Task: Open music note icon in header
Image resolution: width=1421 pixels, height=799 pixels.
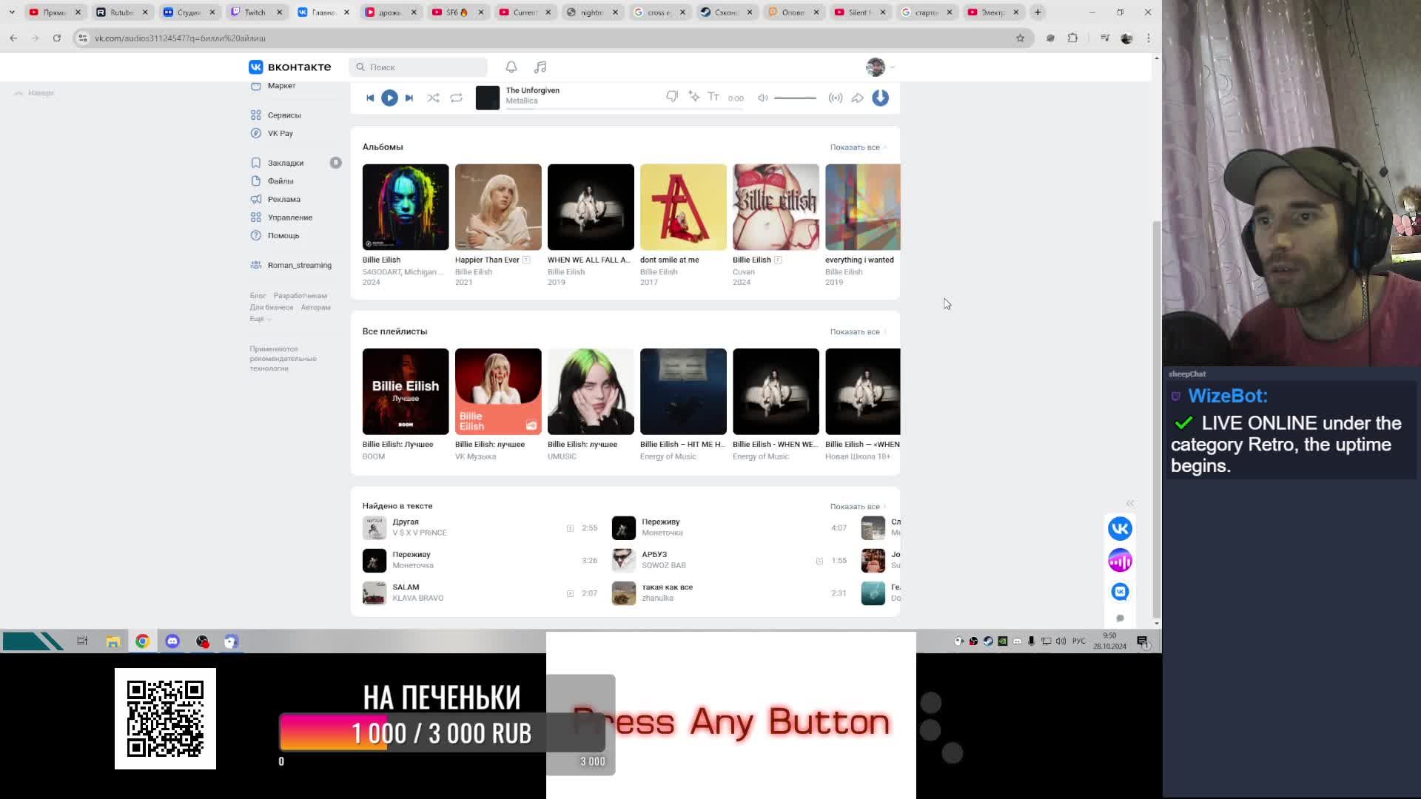Action: pyautogui.click(x=540, y=67)
